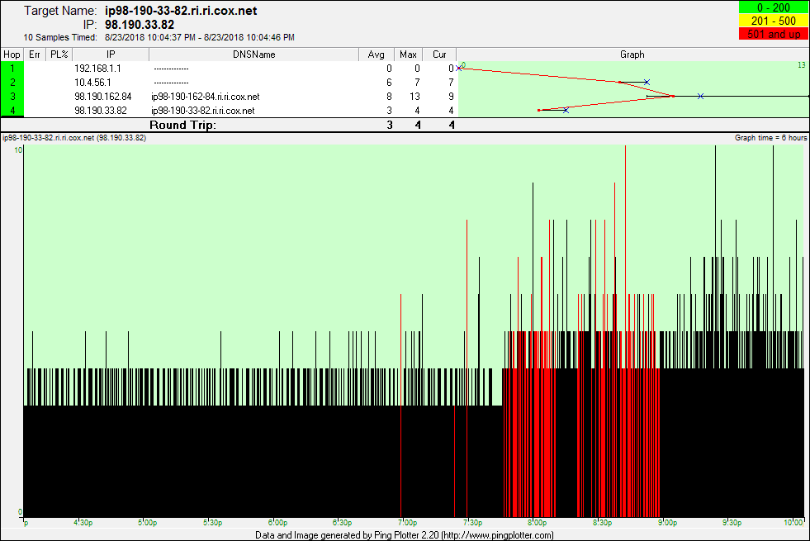This screenshot has width=810, height=541.
Task: Click the PL% column header
Action: pyautogui.click(x=59, y=55)
